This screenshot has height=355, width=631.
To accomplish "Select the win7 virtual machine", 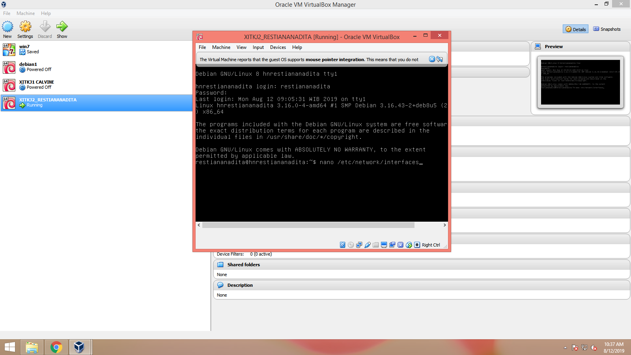I will [96, 49].
